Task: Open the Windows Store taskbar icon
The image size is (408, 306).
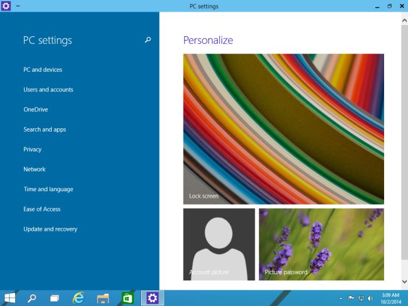Action: 128,298
